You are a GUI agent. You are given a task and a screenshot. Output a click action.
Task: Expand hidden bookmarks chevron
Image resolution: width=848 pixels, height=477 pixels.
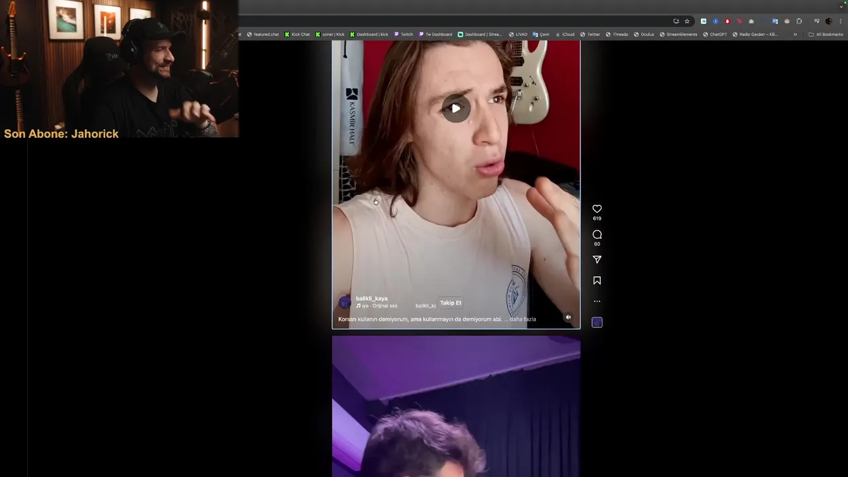coord(795,34)
